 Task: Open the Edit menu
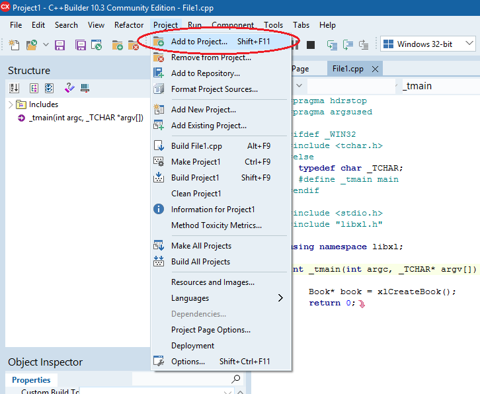pyautogui.click(x=38, y=25)
